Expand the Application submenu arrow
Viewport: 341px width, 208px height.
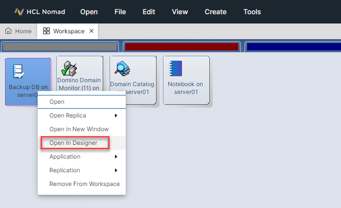pyautogui.click(x=116, y=157)
